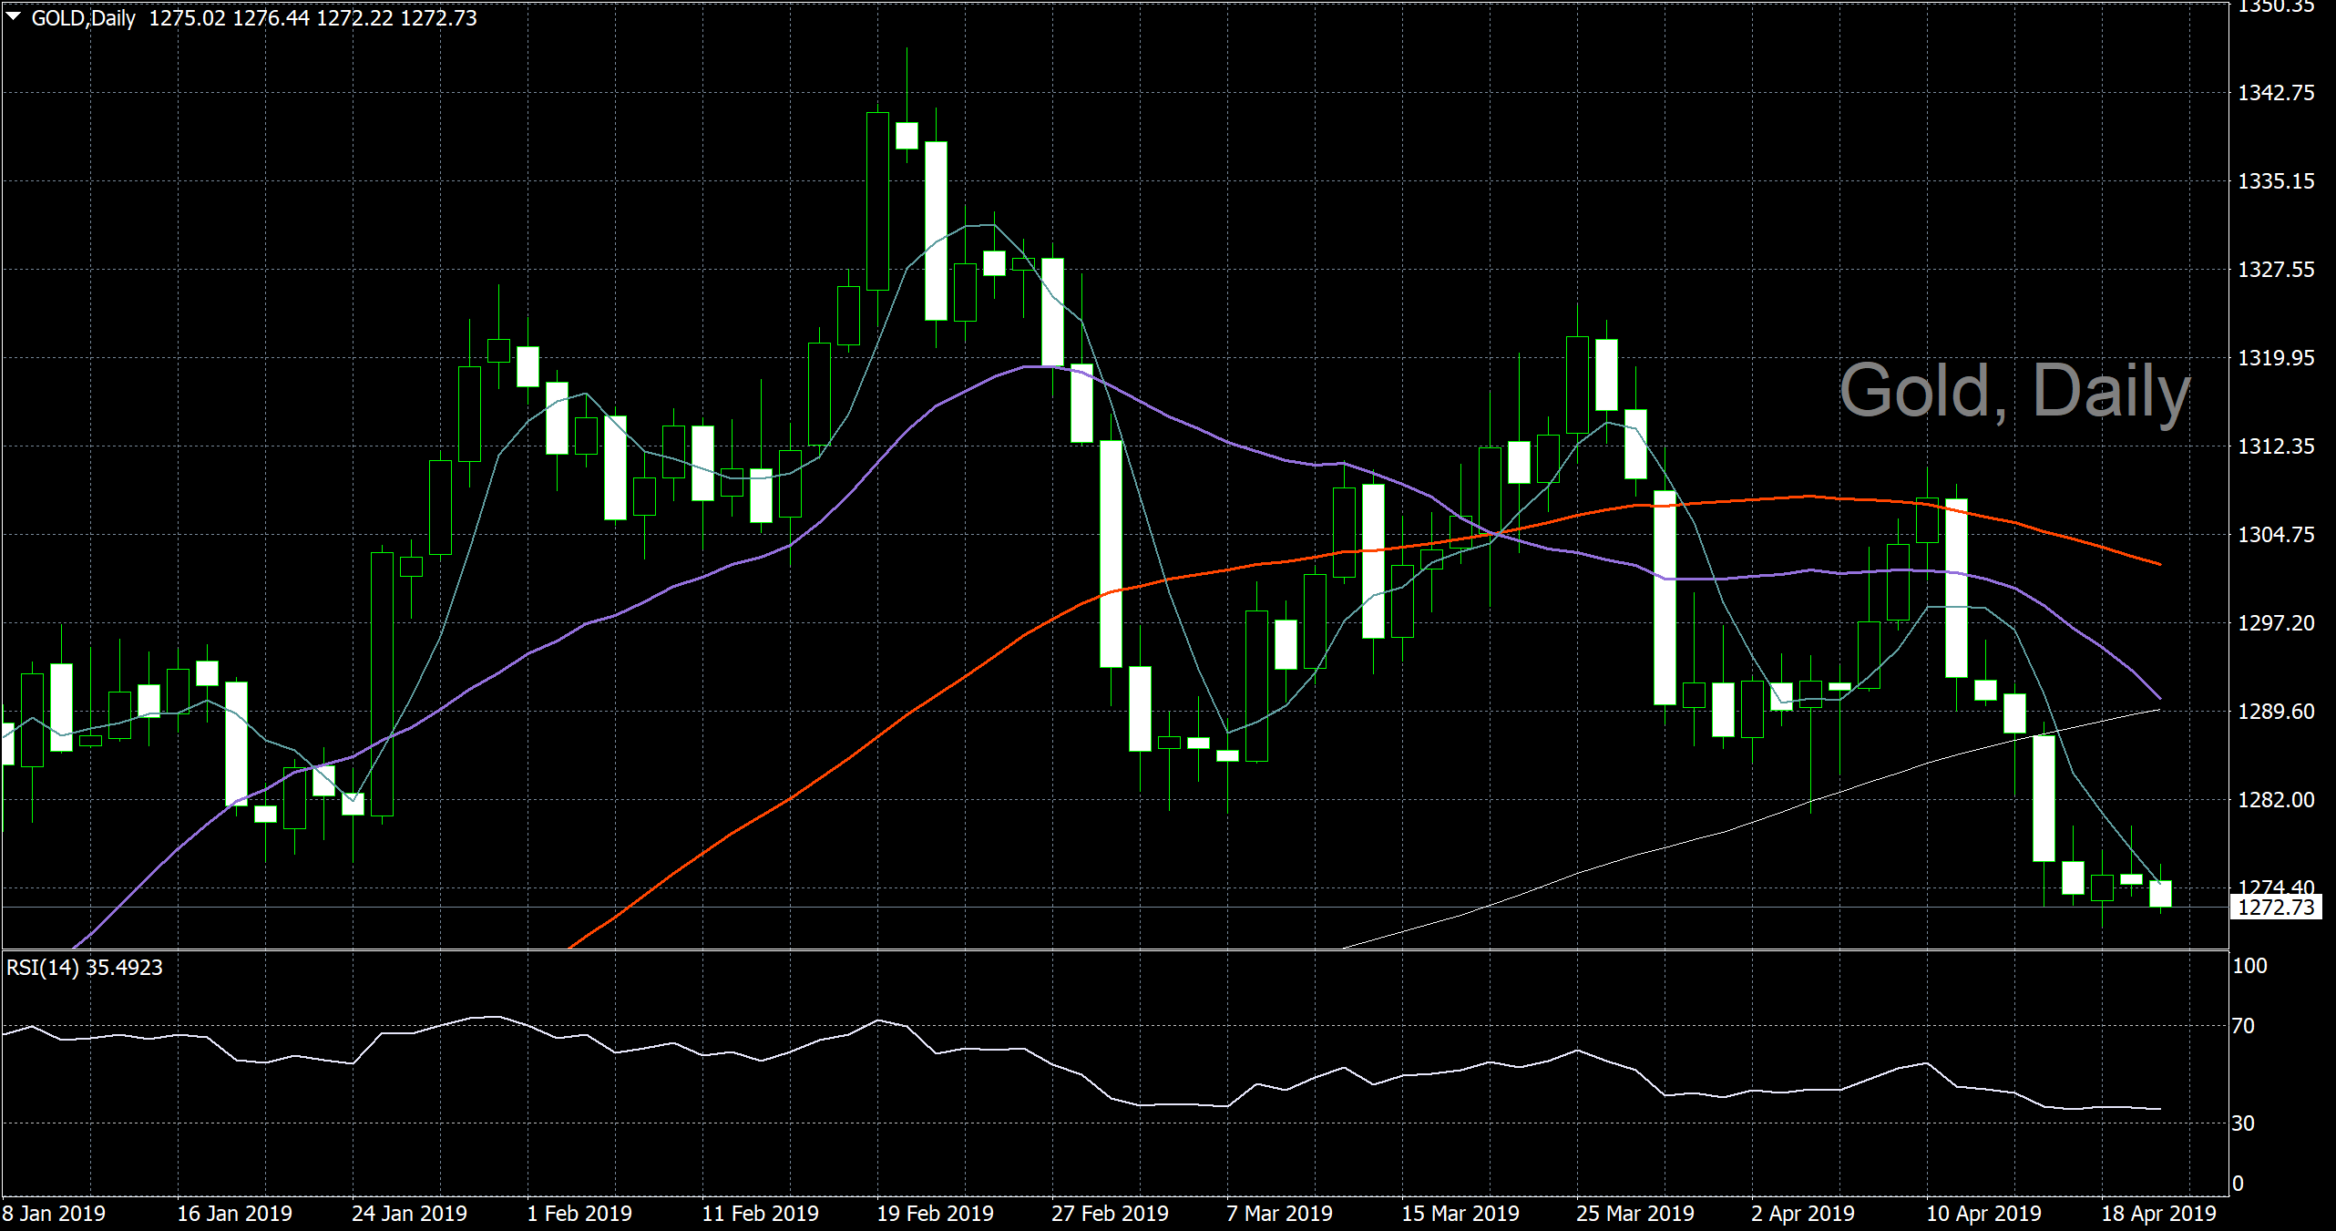Viewport: 2336px width, 1231px height.
Task: Select the latest candlestick at 1272.73
Action: 2160,893
